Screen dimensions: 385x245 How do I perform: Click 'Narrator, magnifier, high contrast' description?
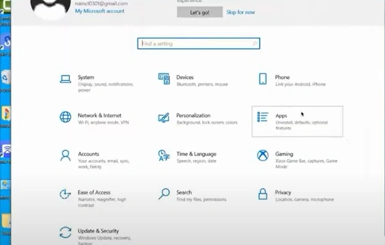click(x=102, y=202)
